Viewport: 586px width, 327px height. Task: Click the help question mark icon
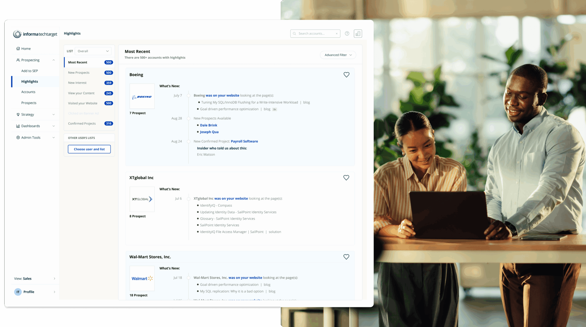347,34
